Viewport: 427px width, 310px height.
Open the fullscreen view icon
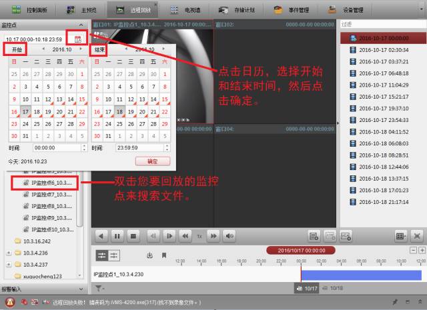417,235
